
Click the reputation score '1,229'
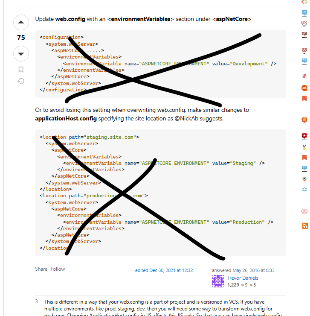tap(233, 285)
